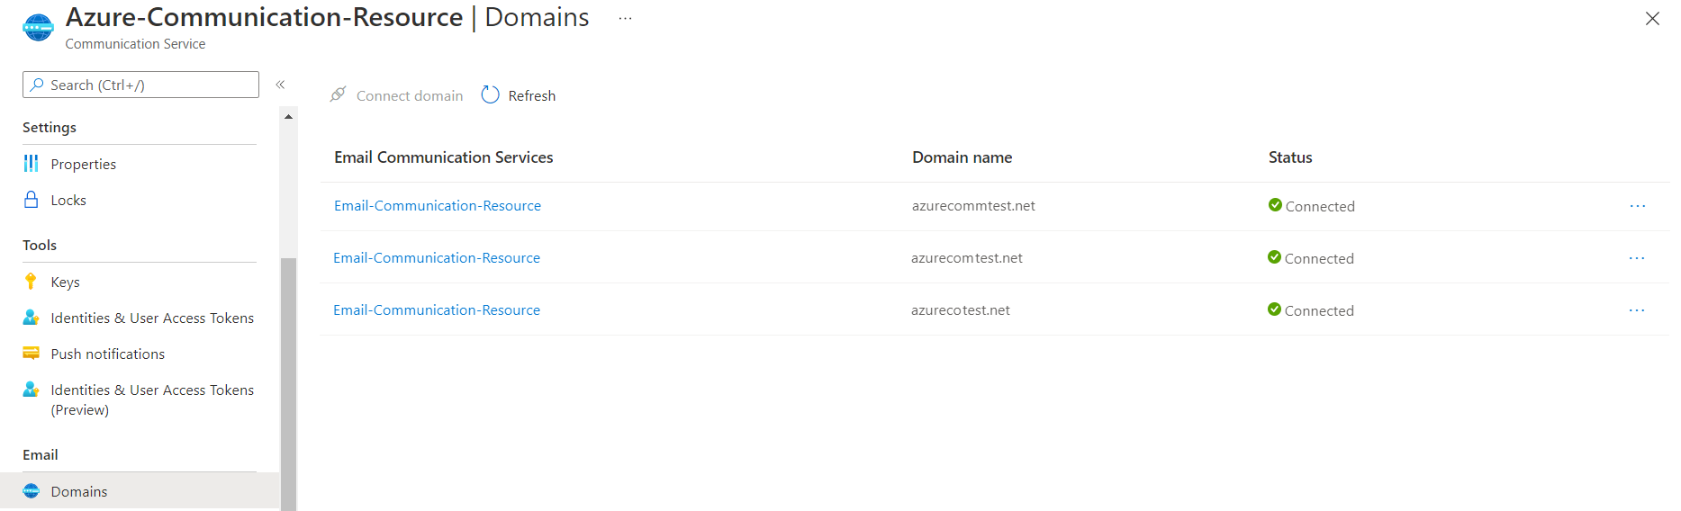Image resolution: width=1681 pixels, height=511 pixels.
Task: Click the Communication Service globe icon in header
Action: point(38,28)
